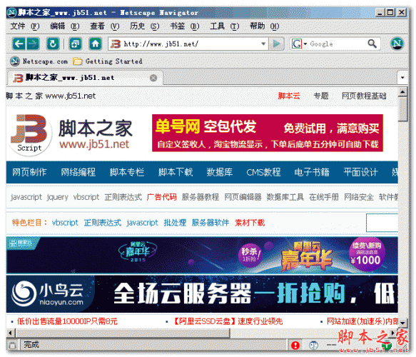This screenshot has width=416, height=357.
Task: Go to the Home page icon
Action: [x=96, y=44]
